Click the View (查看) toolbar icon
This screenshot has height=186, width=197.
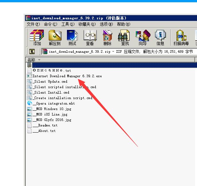pos(90,38)
